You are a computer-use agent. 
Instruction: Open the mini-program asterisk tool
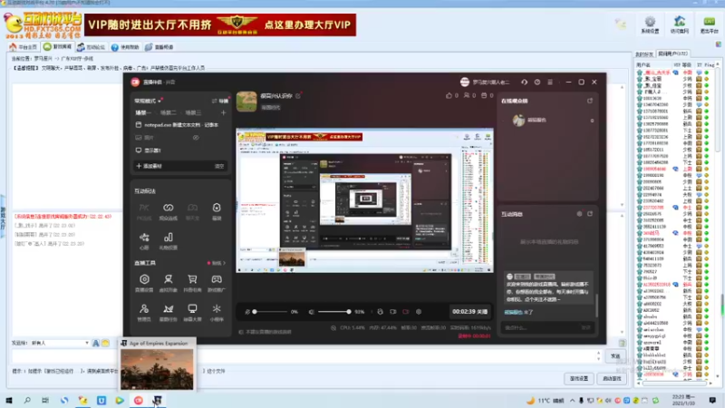click(x=217, y=312)
